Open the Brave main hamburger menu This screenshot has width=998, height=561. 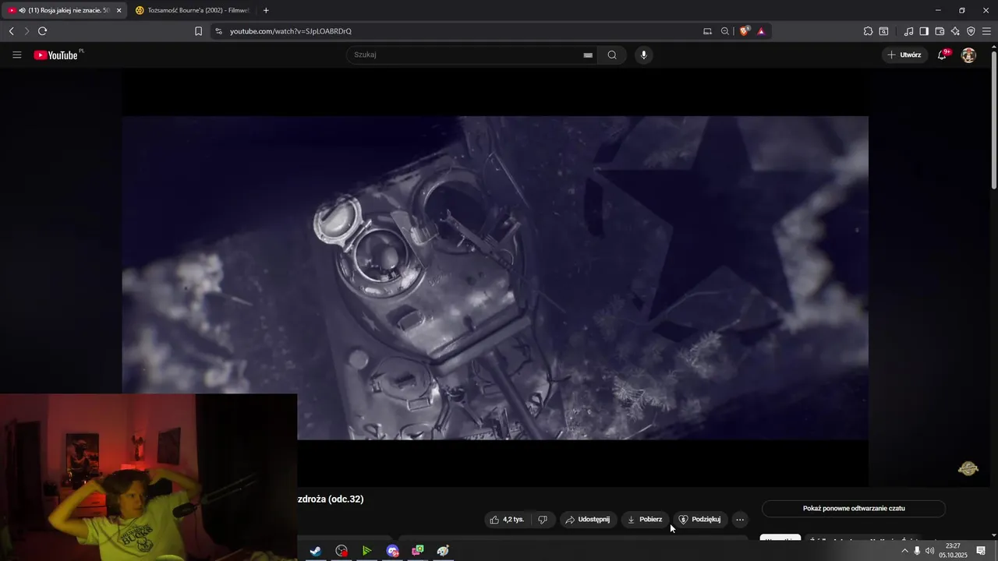986,31
